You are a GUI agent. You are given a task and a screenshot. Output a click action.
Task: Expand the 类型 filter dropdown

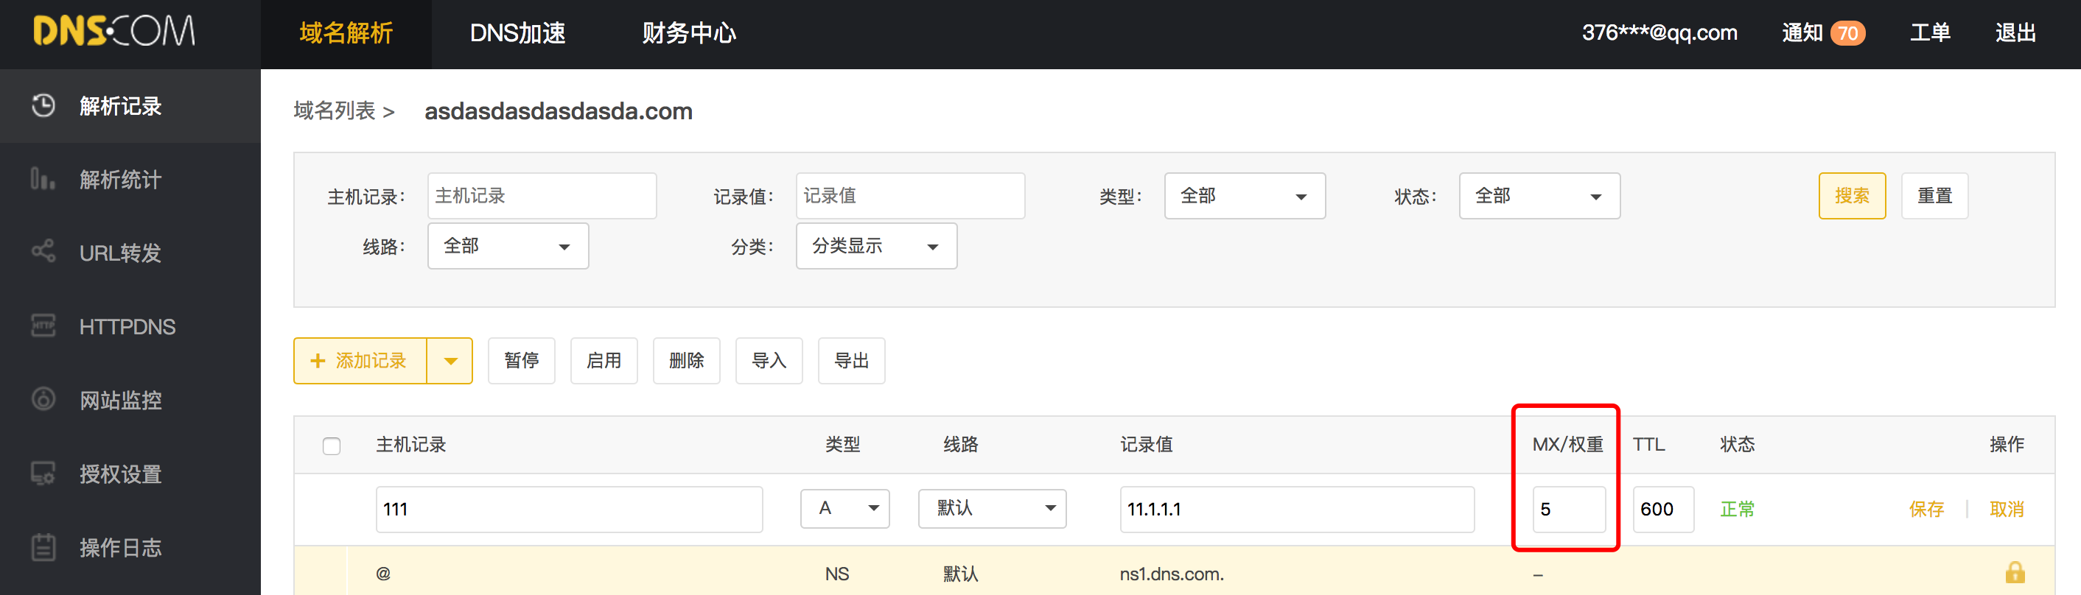1244,196
